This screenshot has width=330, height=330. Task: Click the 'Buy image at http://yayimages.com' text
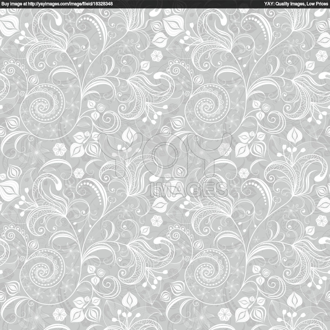[x=57, y=4]
